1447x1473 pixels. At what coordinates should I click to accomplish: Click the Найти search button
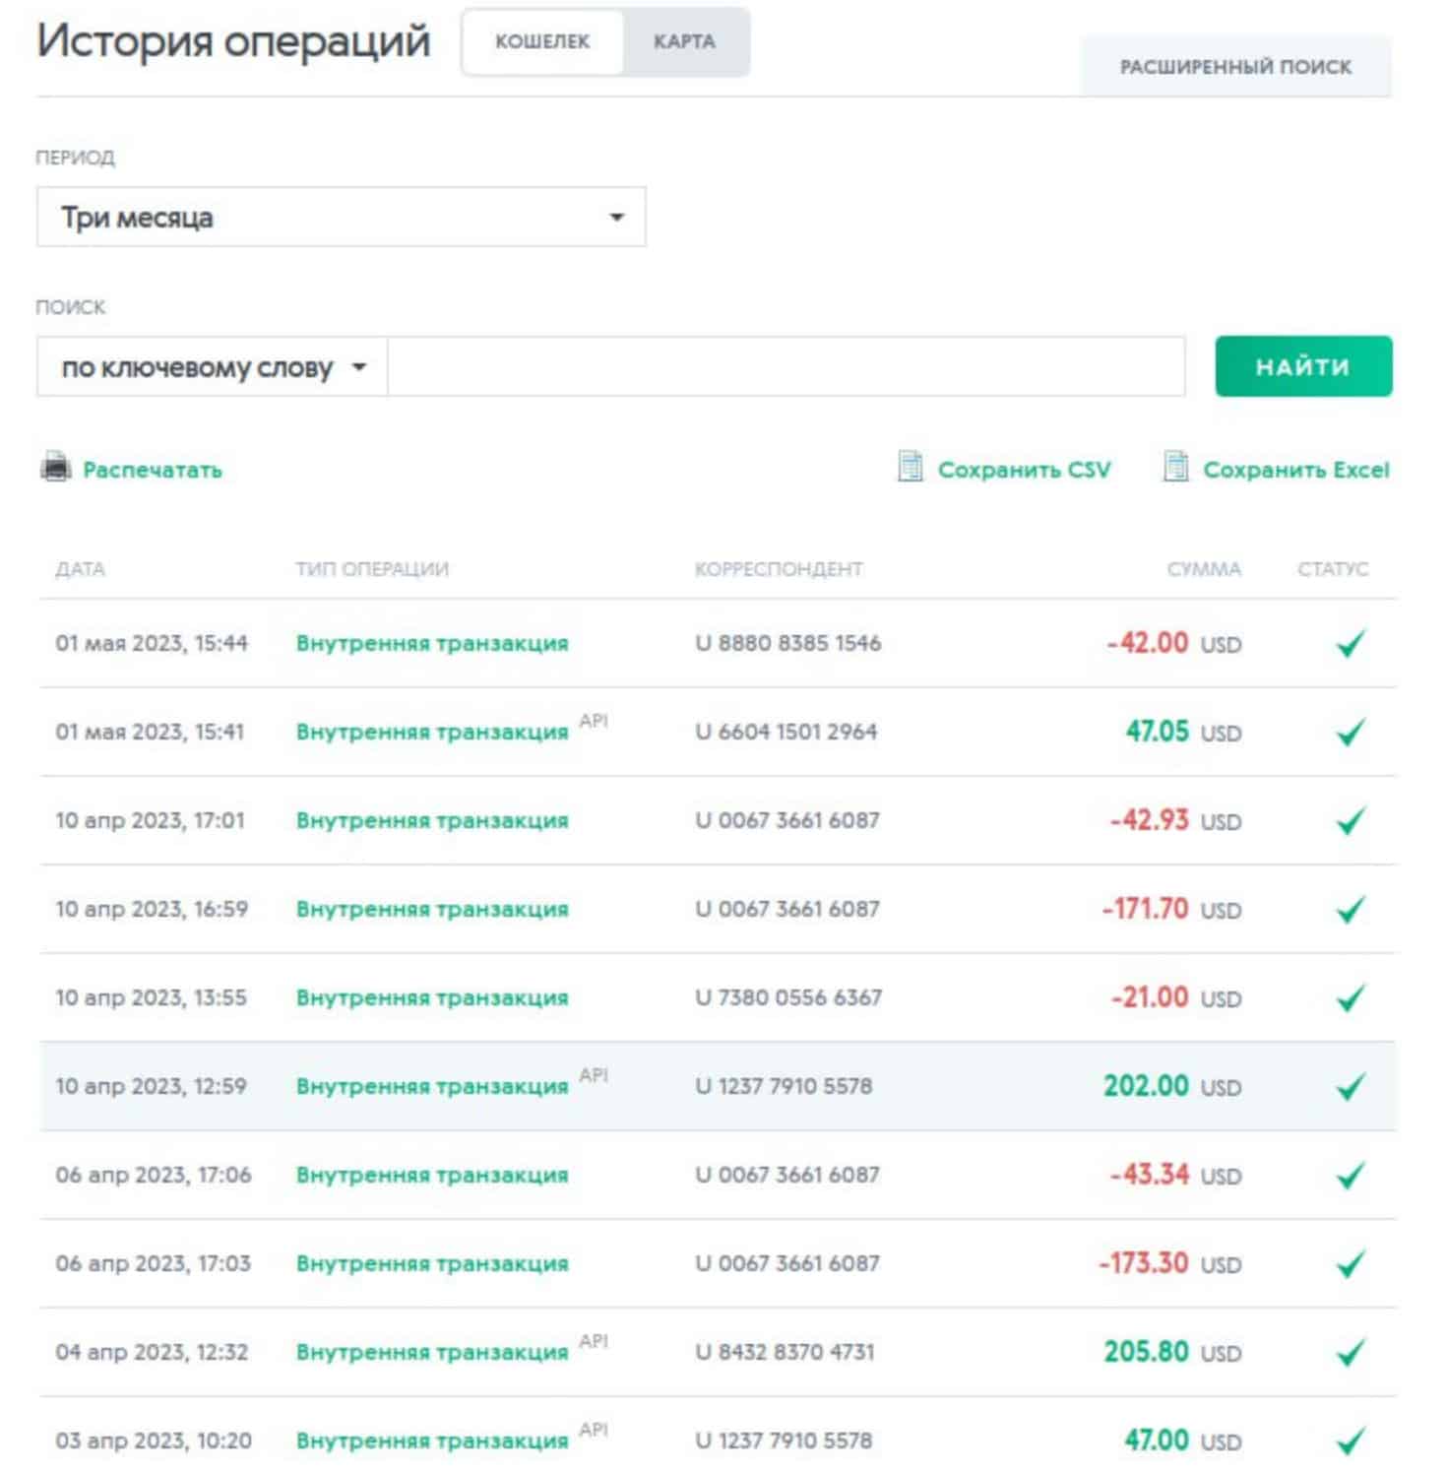point(1302,367)
